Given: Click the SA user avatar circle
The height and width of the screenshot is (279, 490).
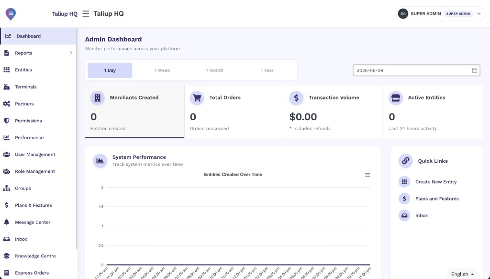Looking at the screenshot, I should pos(403,14).
